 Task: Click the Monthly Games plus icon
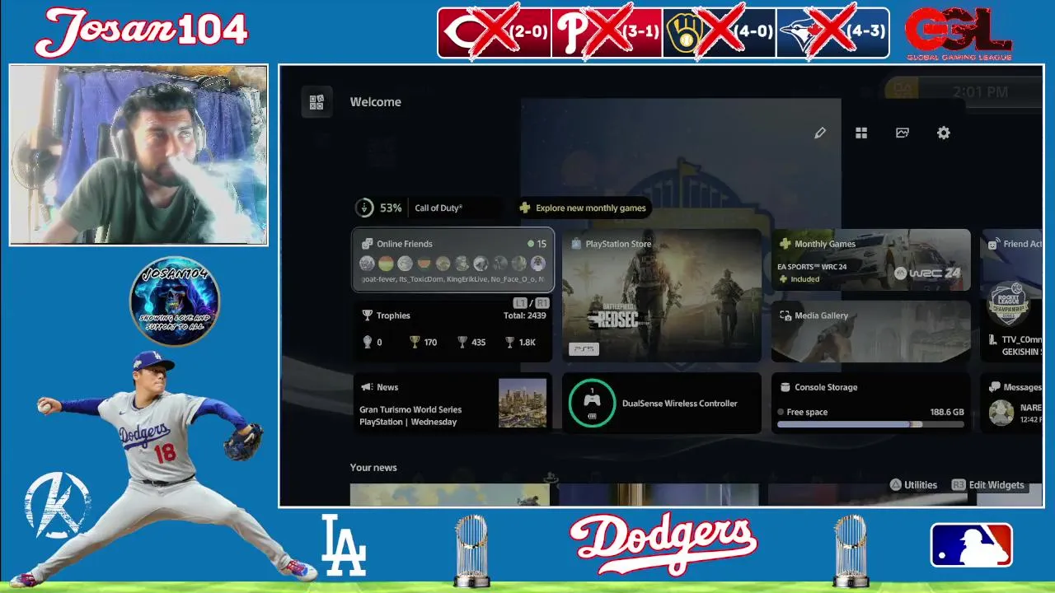(785, 244)
